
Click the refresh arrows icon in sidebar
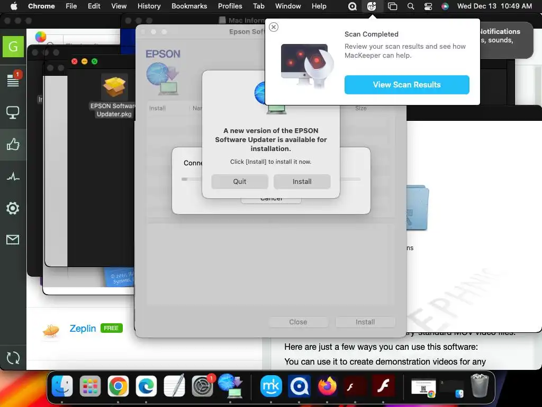click(13, 358)
